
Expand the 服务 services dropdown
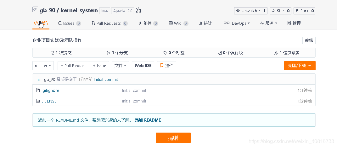point(269,23)
